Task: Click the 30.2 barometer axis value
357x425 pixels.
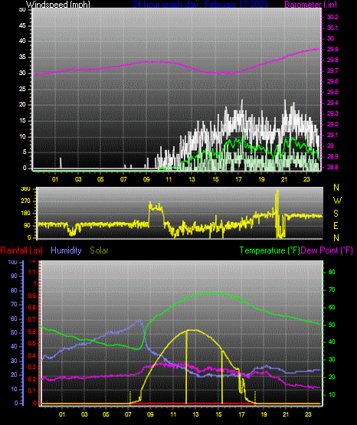Action: tap(332, 17)
